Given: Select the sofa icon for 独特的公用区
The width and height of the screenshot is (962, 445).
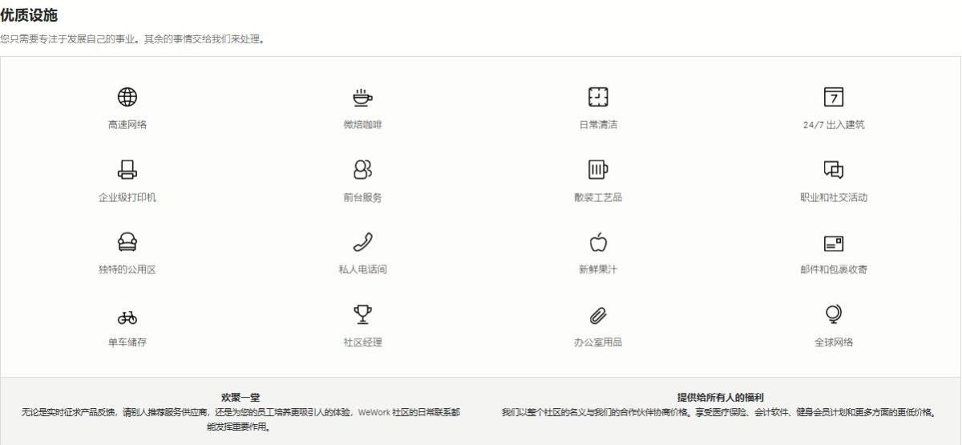Looking at the screenshot, I should pyautogui.click(x=127, y=241).
